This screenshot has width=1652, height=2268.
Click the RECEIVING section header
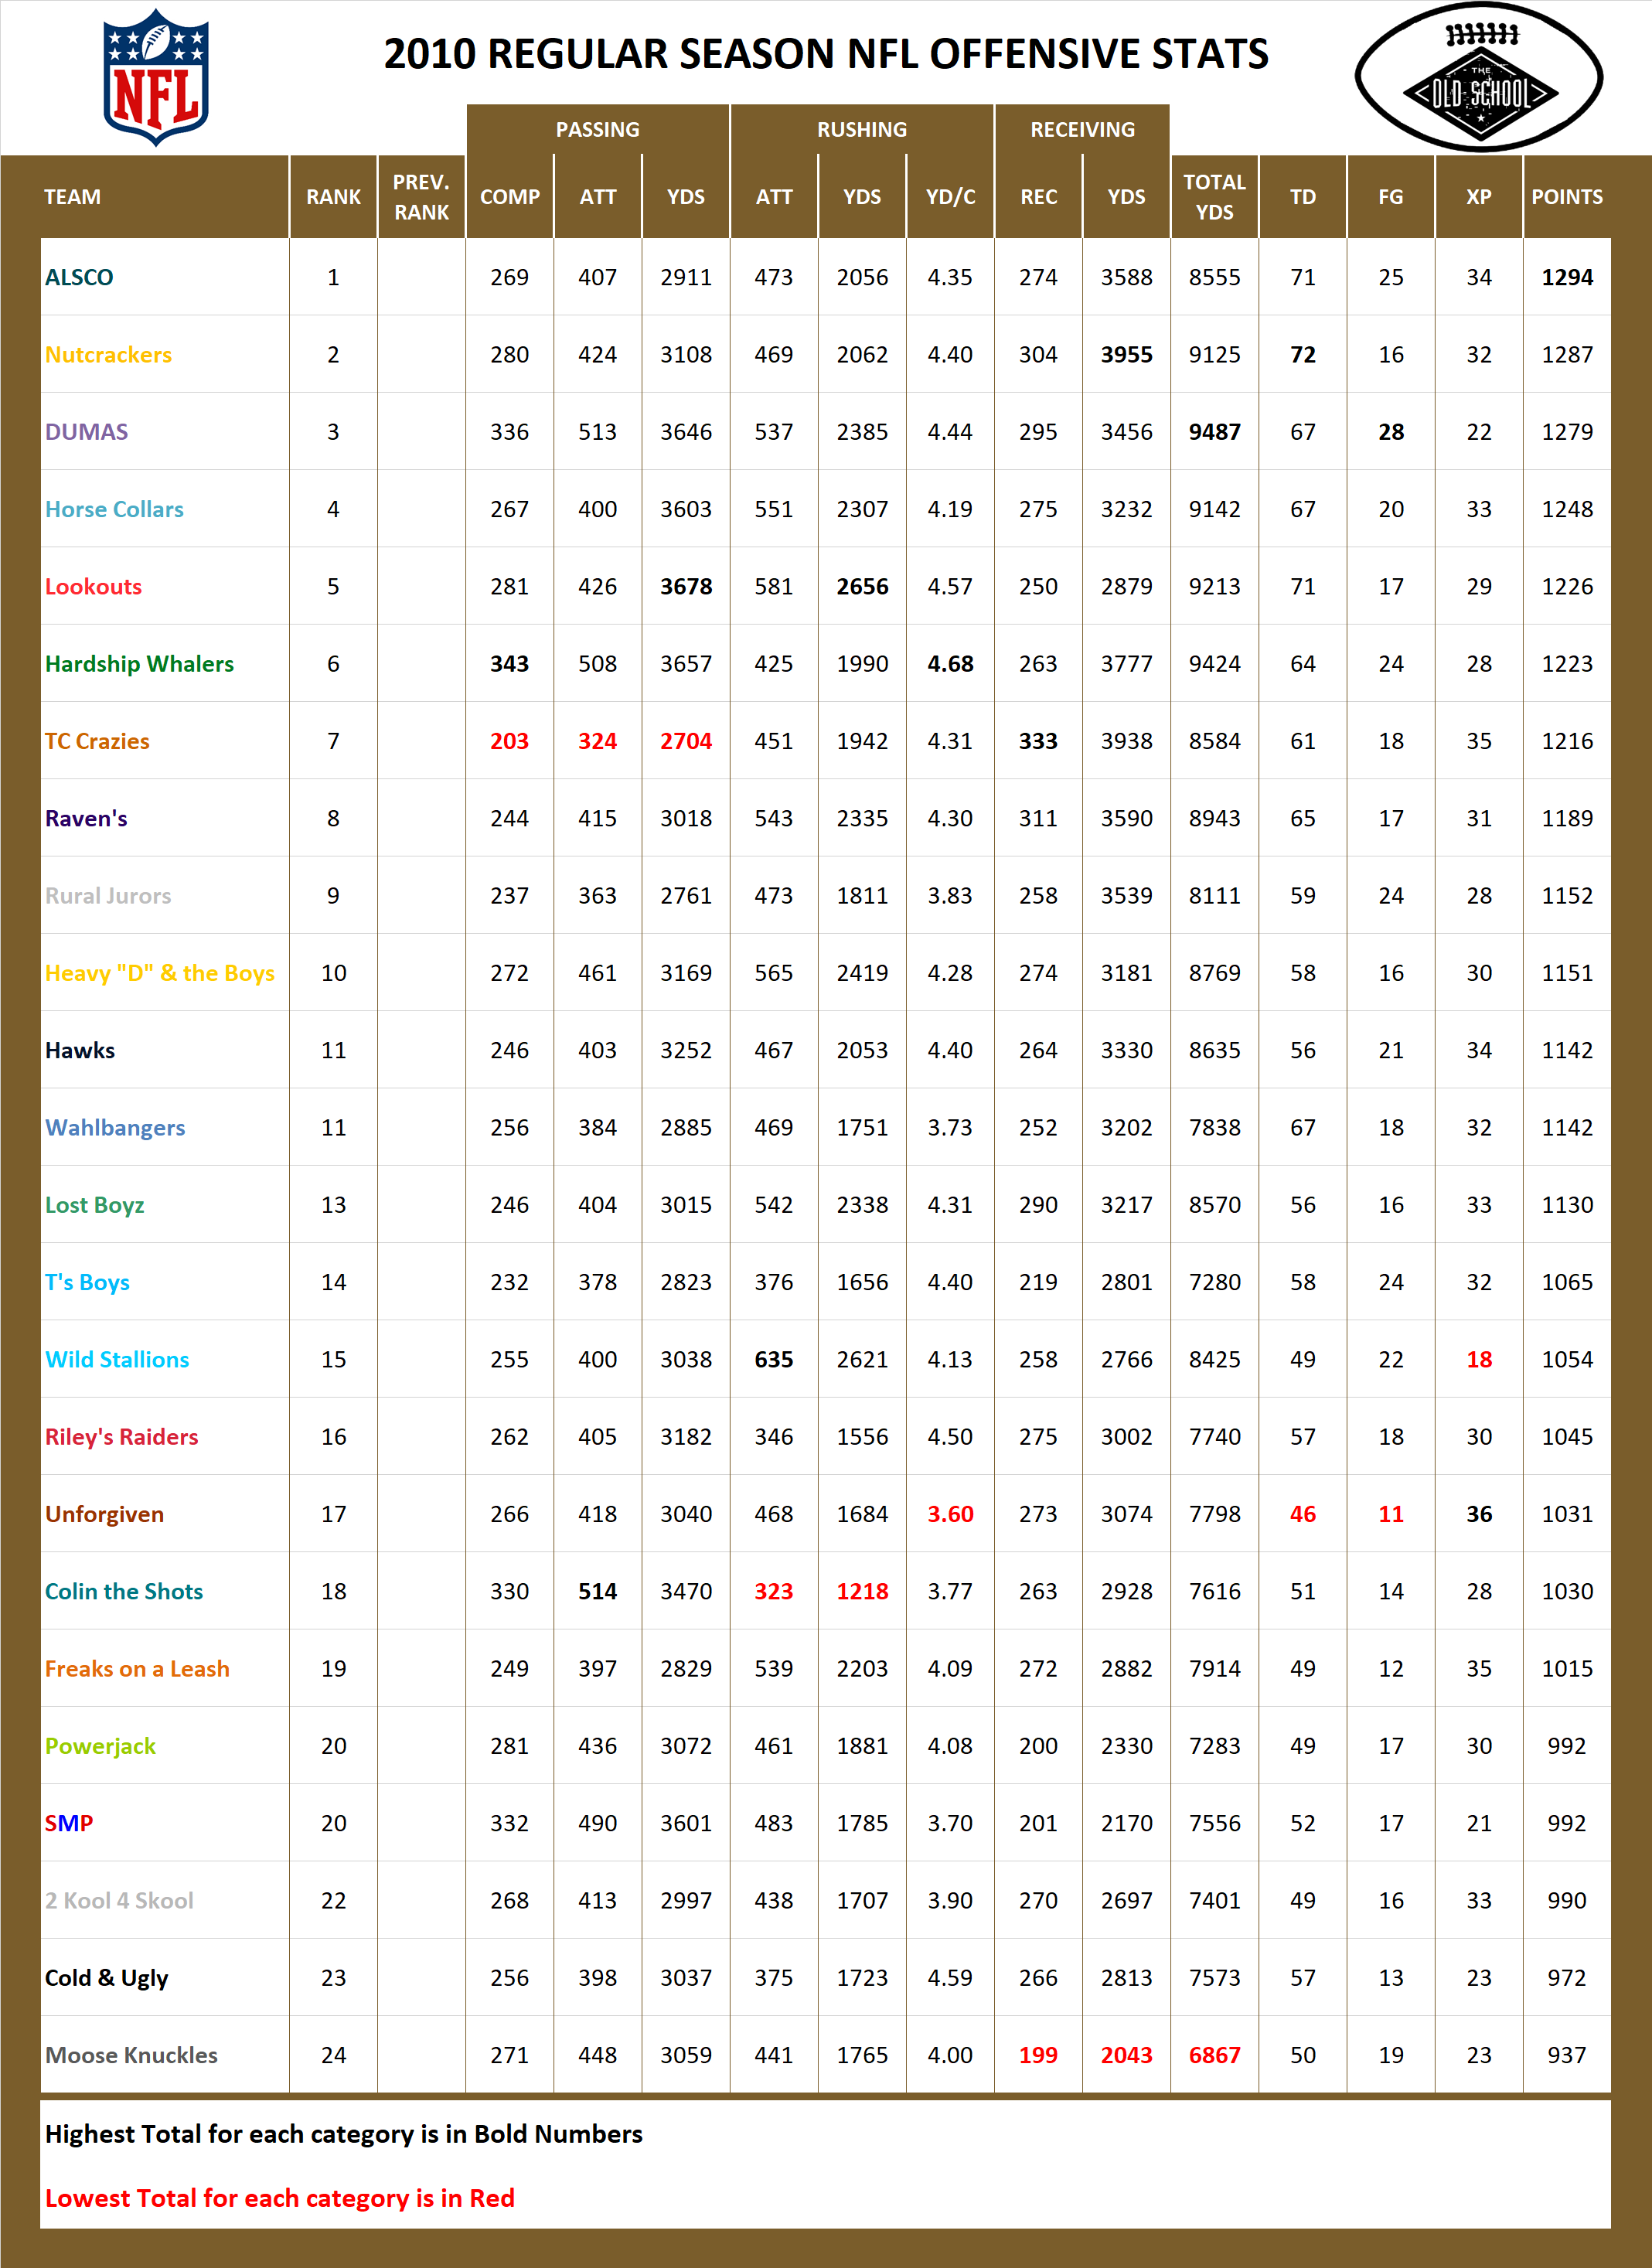pos(1082,130)
